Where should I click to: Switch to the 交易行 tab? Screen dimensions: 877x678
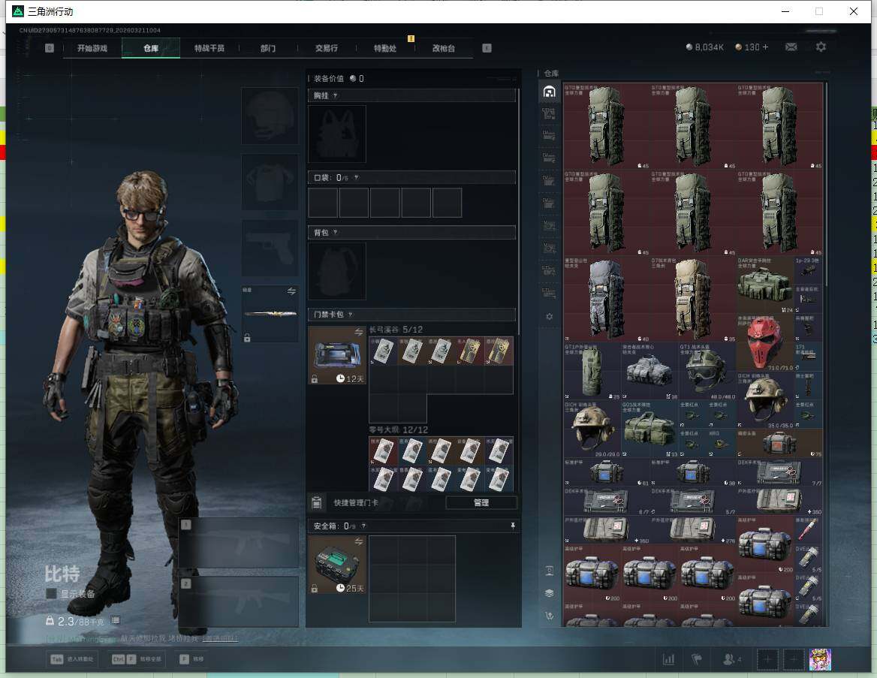point(326,48)
